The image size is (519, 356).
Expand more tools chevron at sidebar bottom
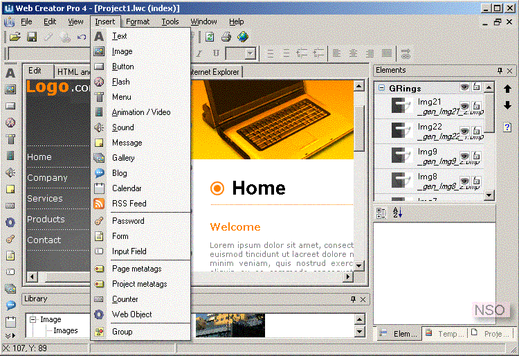10,336
